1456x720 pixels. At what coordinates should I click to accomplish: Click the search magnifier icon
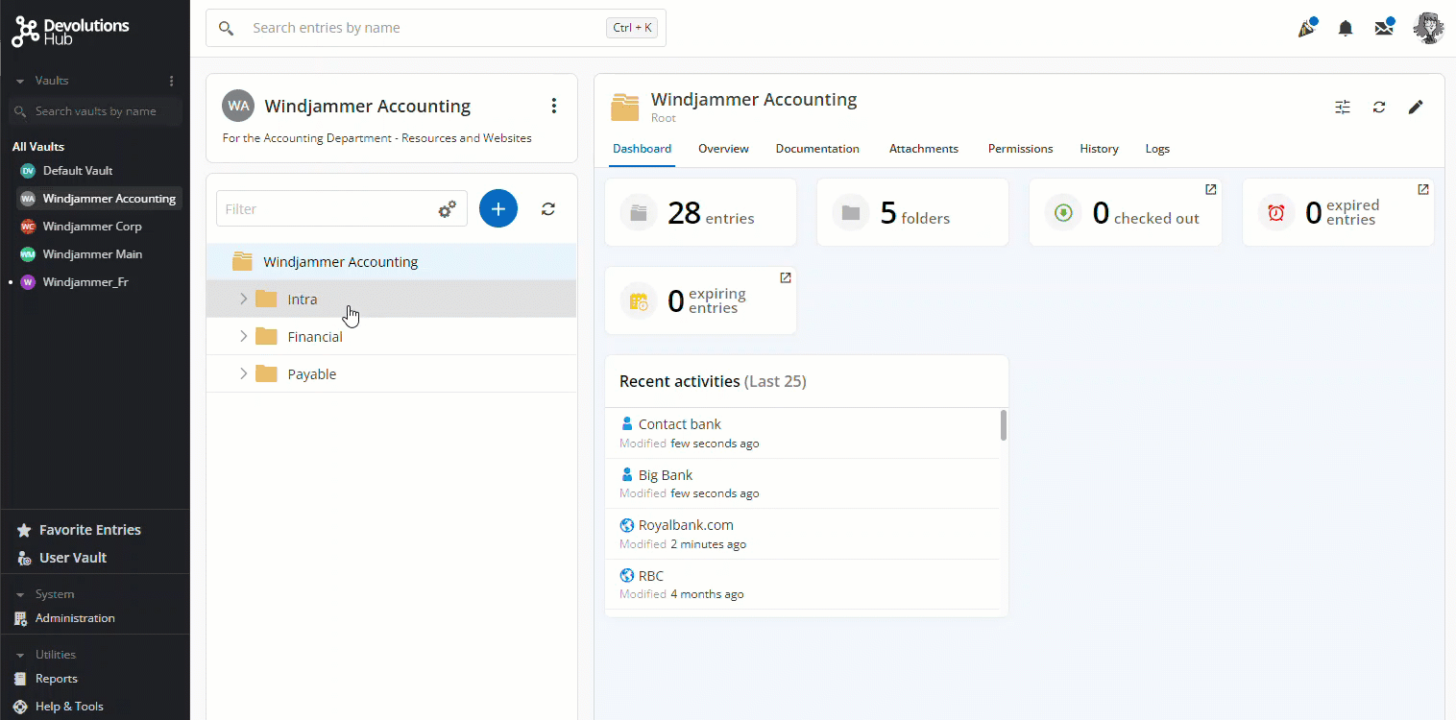226,28
